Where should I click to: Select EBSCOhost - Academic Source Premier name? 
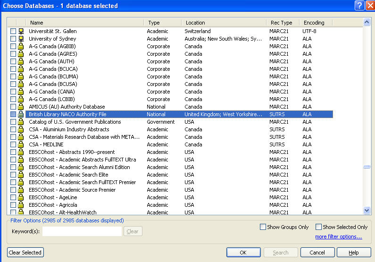click(x=72, y=190)
